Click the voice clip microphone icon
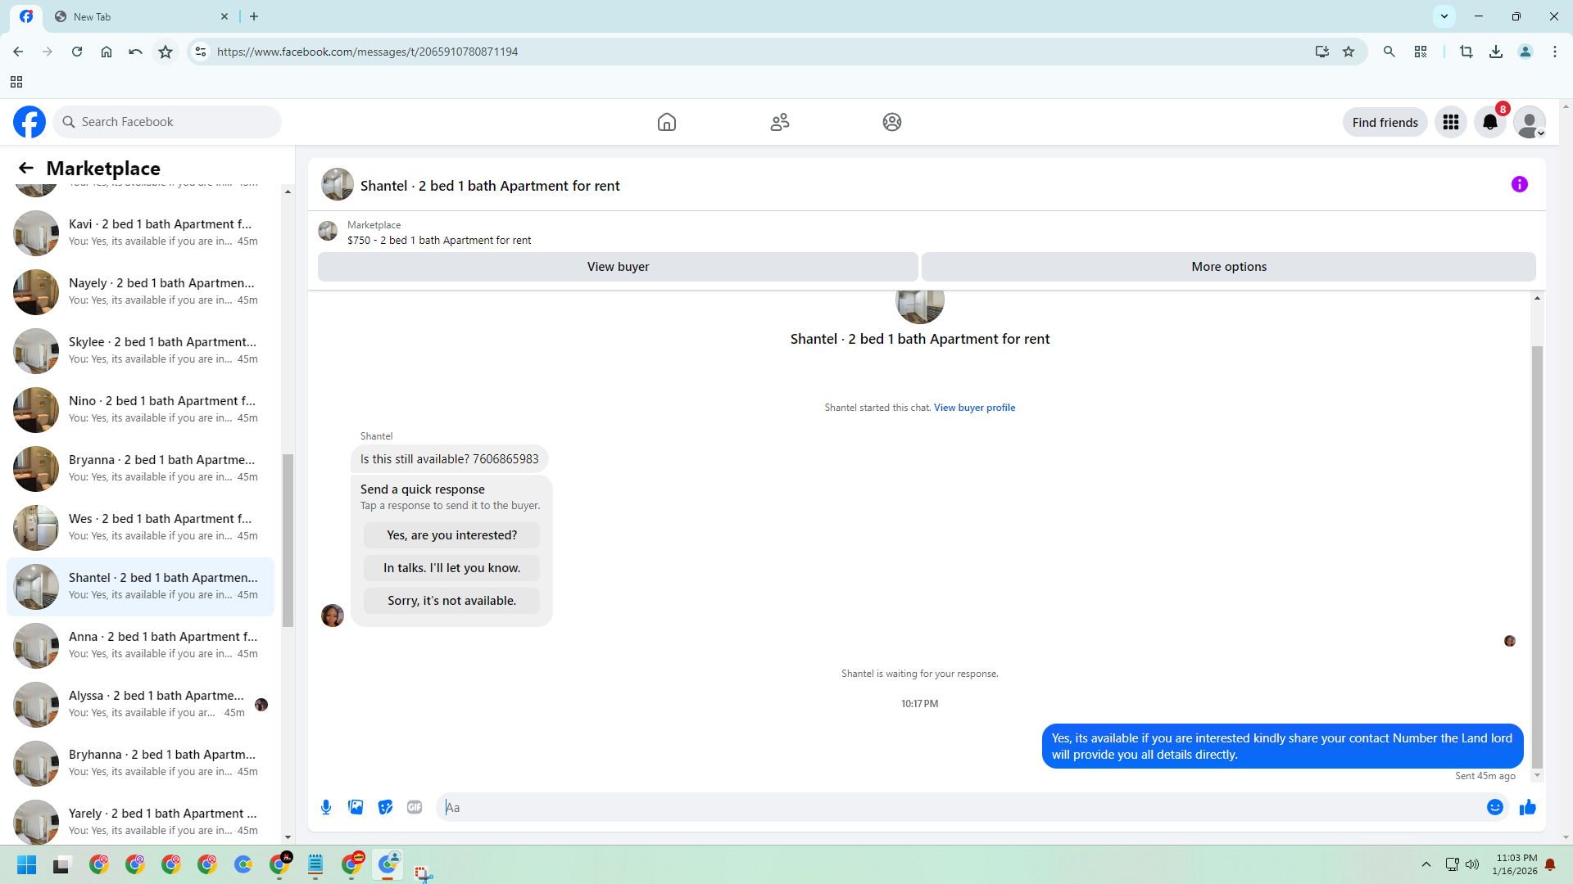 coord(326,807)
